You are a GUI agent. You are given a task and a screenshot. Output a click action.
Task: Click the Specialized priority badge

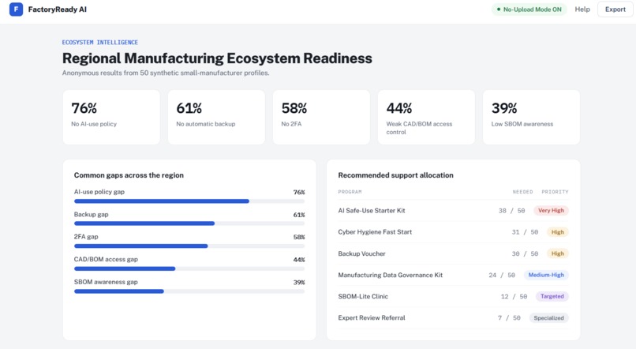[x=548, y=318]
